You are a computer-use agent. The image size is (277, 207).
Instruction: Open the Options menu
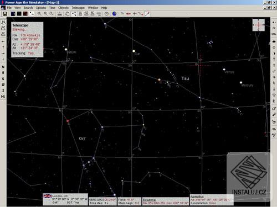(41, 8)
